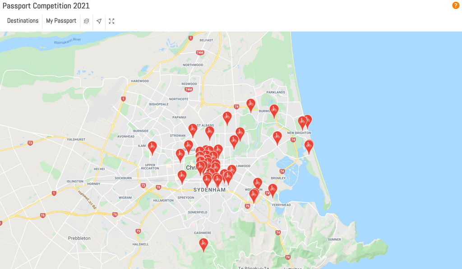Click the bike marker at New Brighton

coord(302,120)
